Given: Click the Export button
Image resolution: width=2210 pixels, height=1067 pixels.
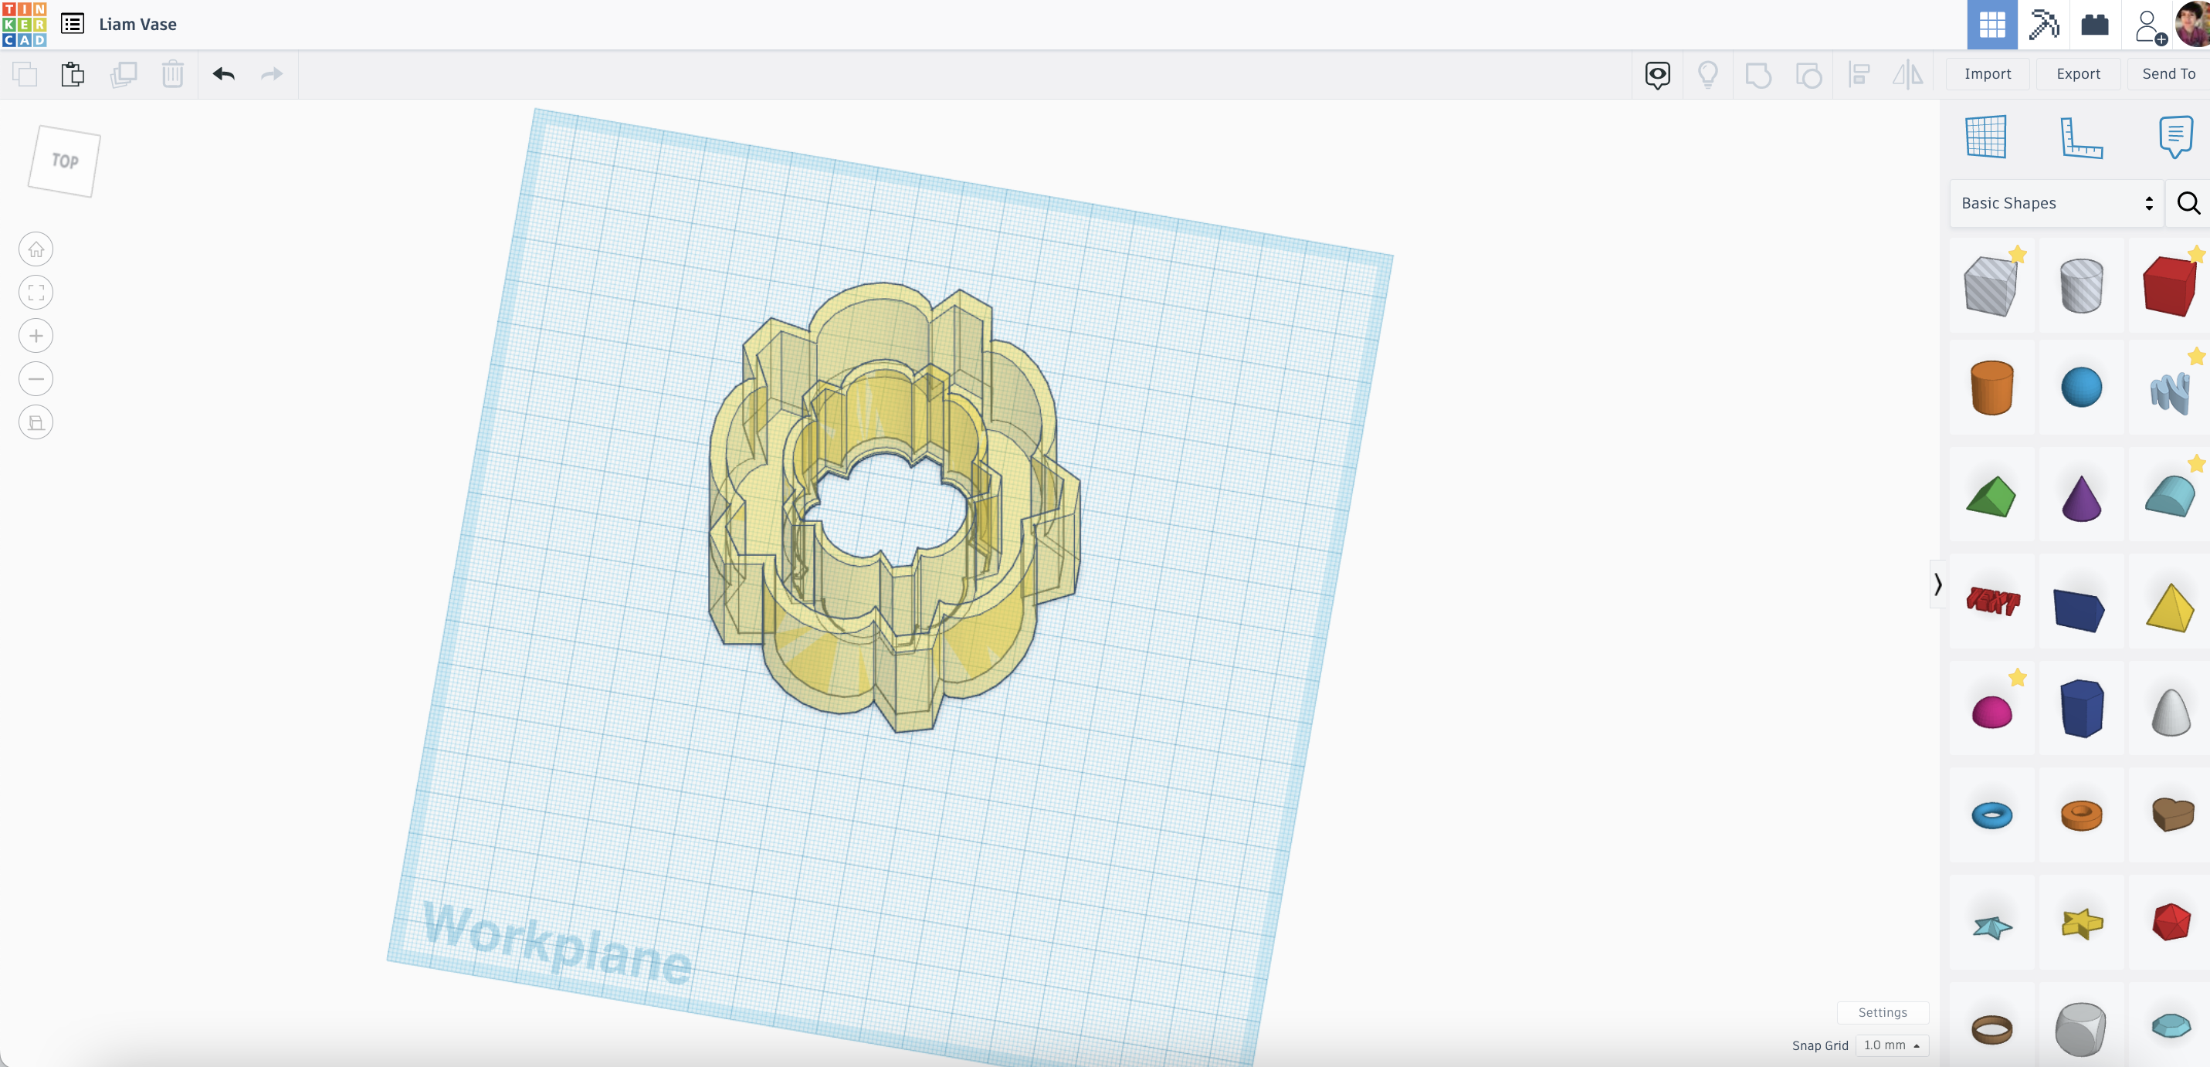Looking at the screenshot, I should [2077, 74].
